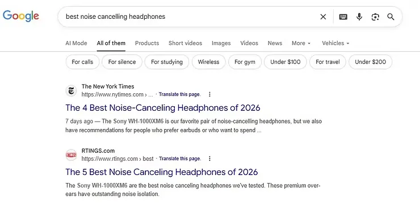This screenshot has height=208, width=420.
Task: Click Translate this page for rtings result
Action: (180, 159)
